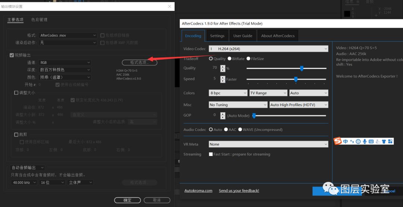
Task: Open Sogou input method logo menu
Action: tap(338, 141)
